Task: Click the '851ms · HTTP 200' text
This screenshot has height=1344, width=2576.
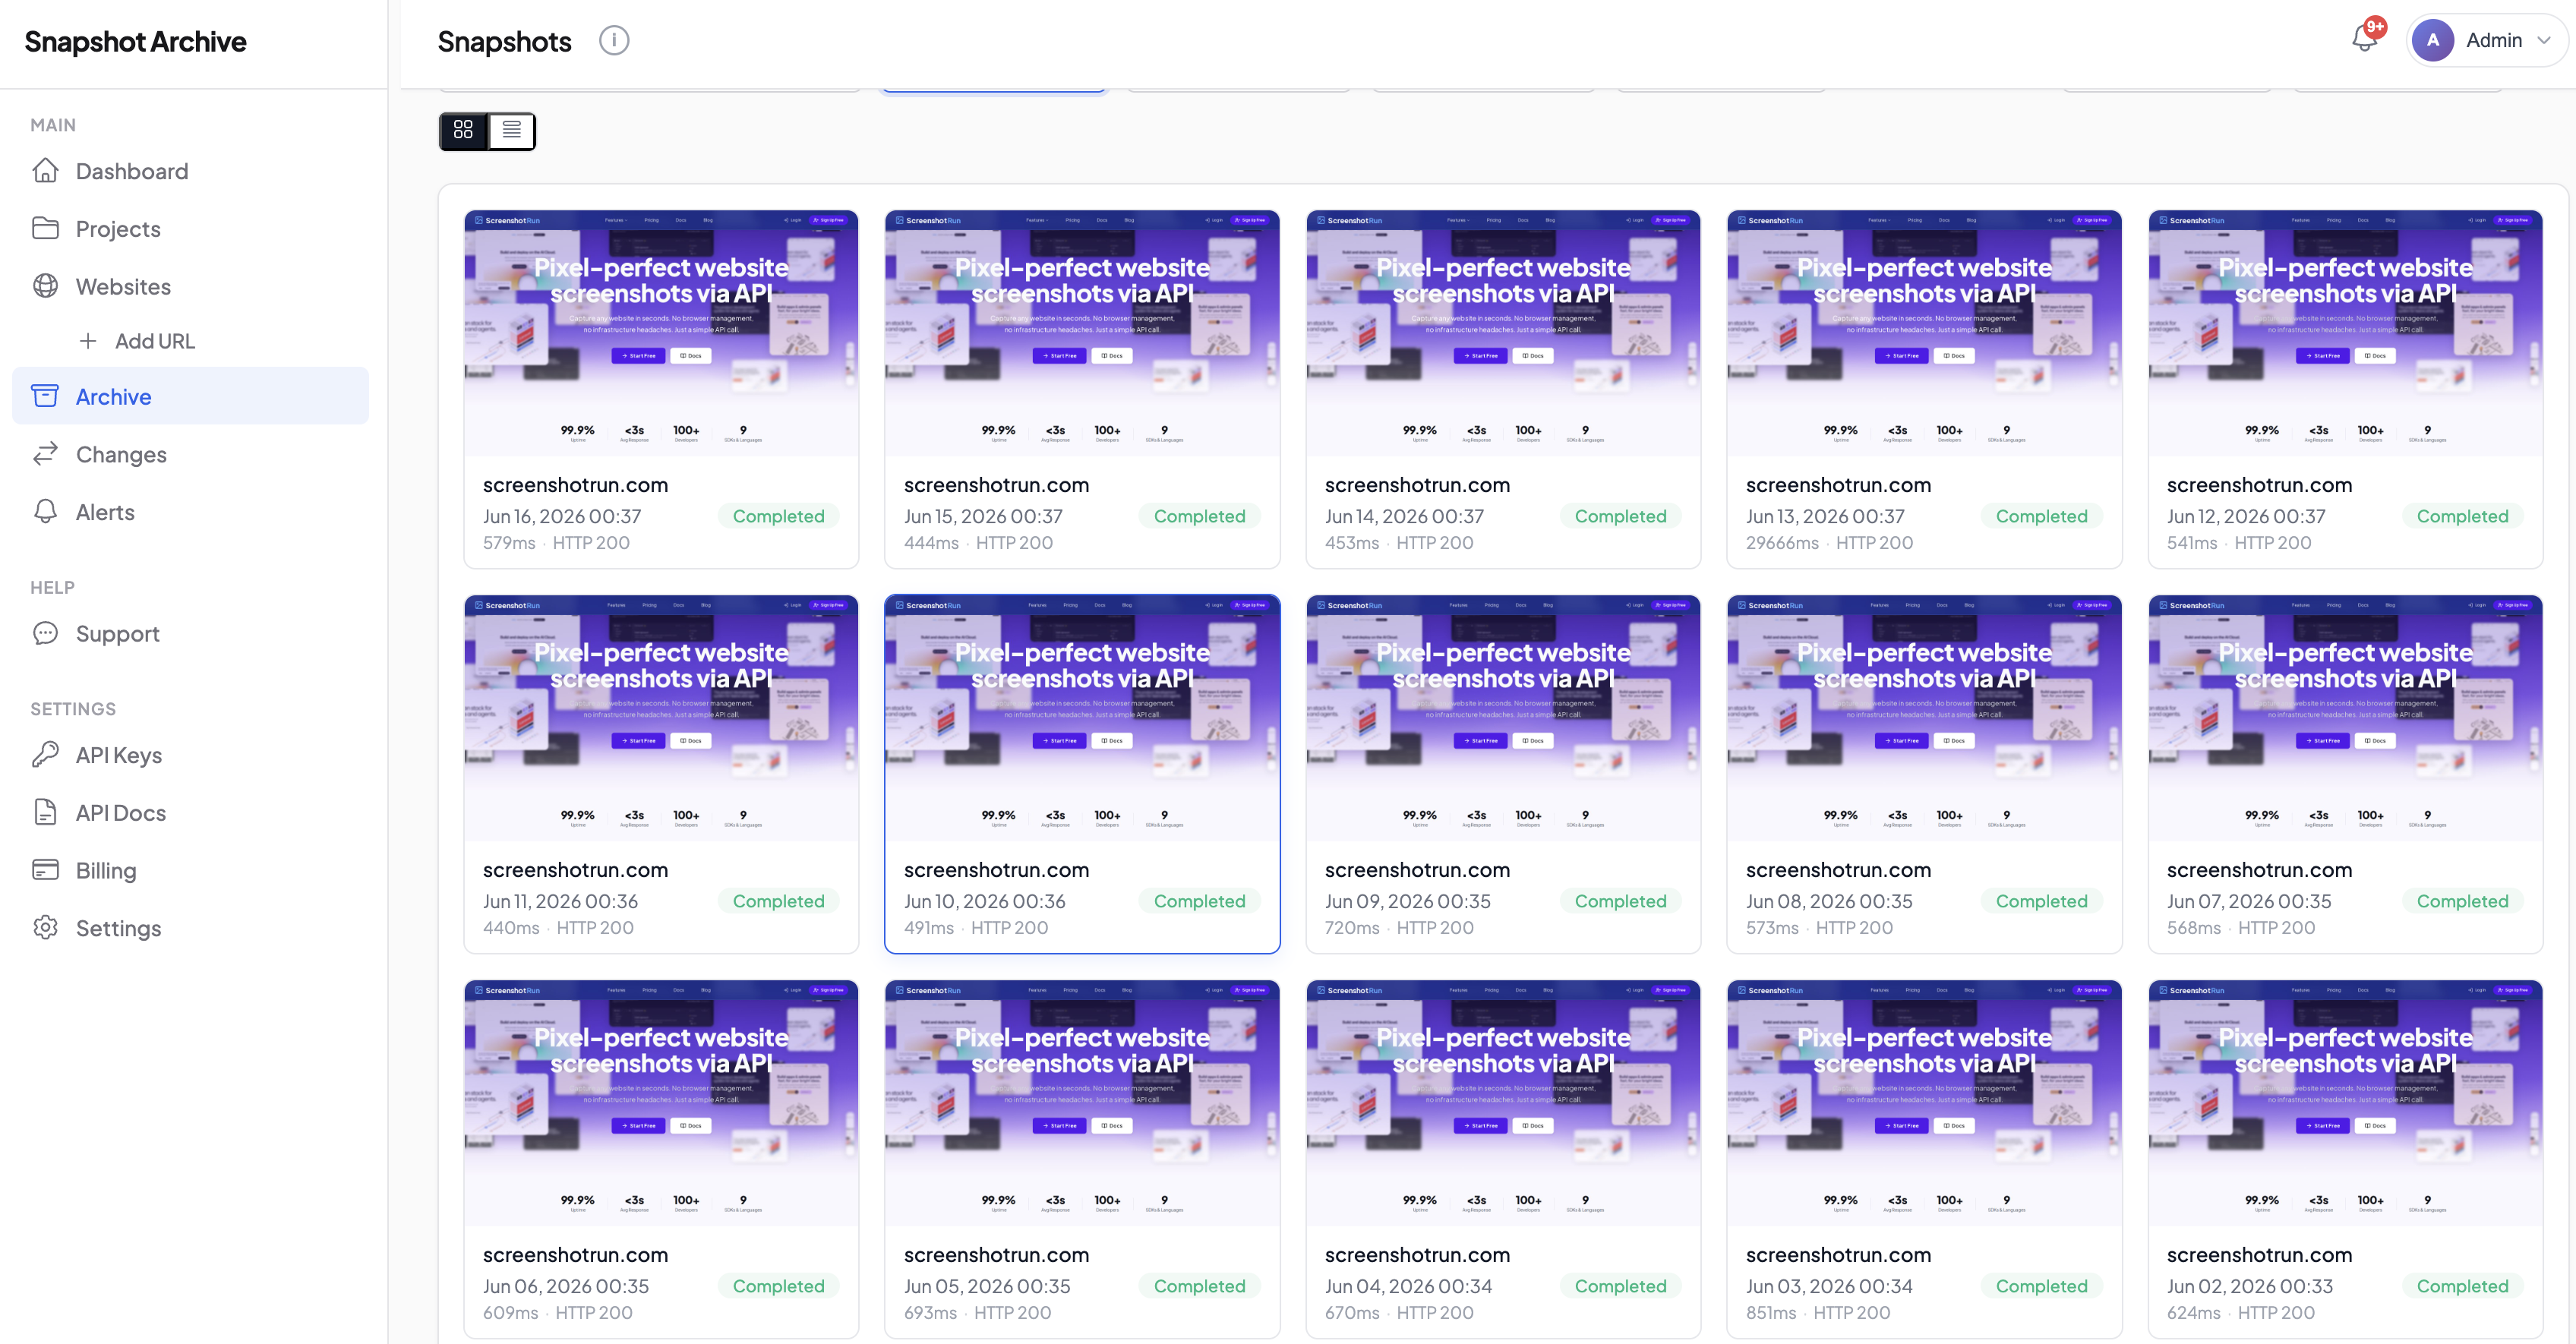Action: pos(1818,1313)
